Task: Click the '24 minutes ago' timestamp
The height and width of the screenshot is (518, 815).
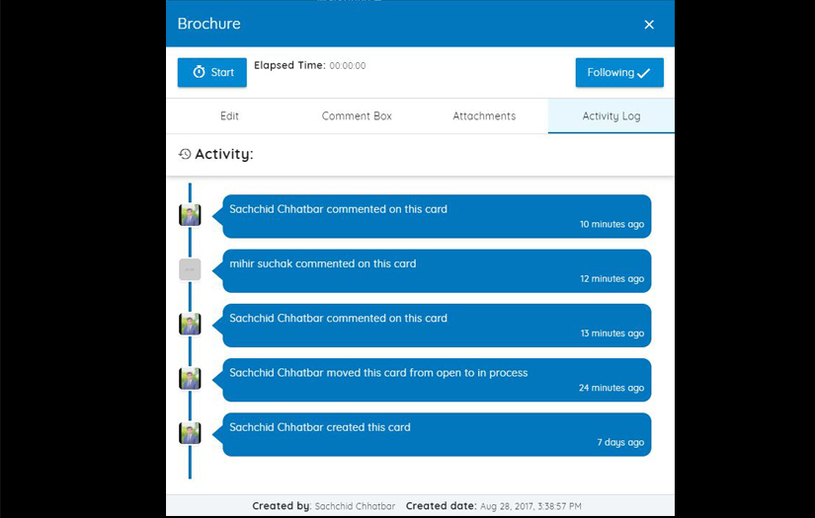Action: coord(611,388)
